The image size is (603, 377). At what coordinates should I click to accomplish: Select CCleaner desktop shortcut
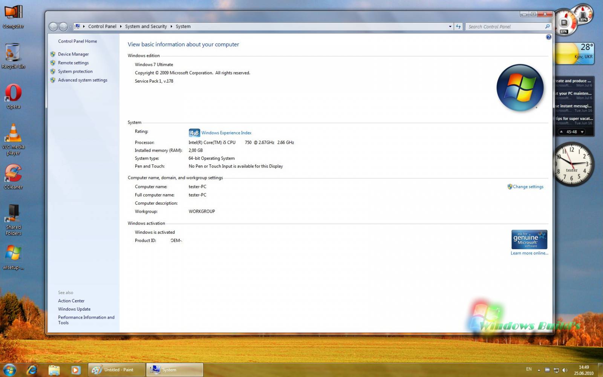(13, 176)
